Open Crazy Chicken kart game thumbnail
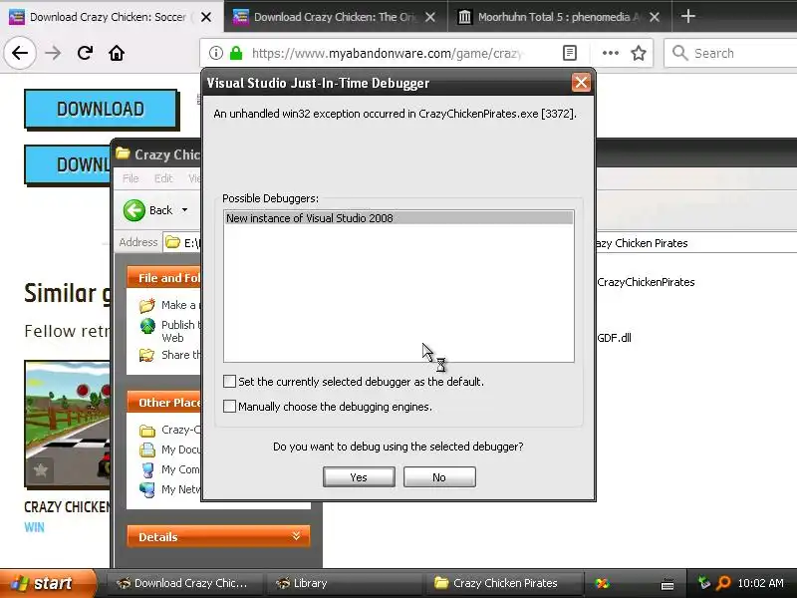Viewport: 797px width, 598px height. (x=67, y=425)
